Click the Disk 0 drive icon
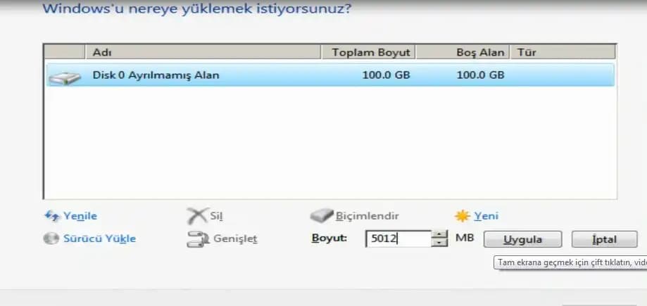 [x=63, y=76]
